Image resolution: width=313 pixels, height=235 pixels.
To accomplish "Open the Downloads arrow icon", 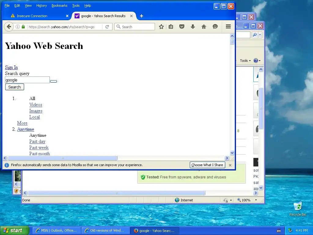I will [193, 27].
